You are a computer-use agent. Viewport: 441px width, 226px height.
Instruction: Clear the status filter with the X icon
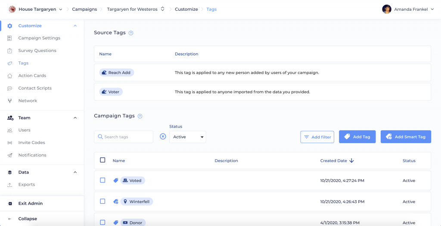(x=163, y=137)
